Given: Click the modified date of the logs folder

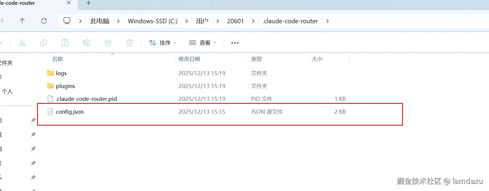Looking at the screenshot, I should [202, 73].
